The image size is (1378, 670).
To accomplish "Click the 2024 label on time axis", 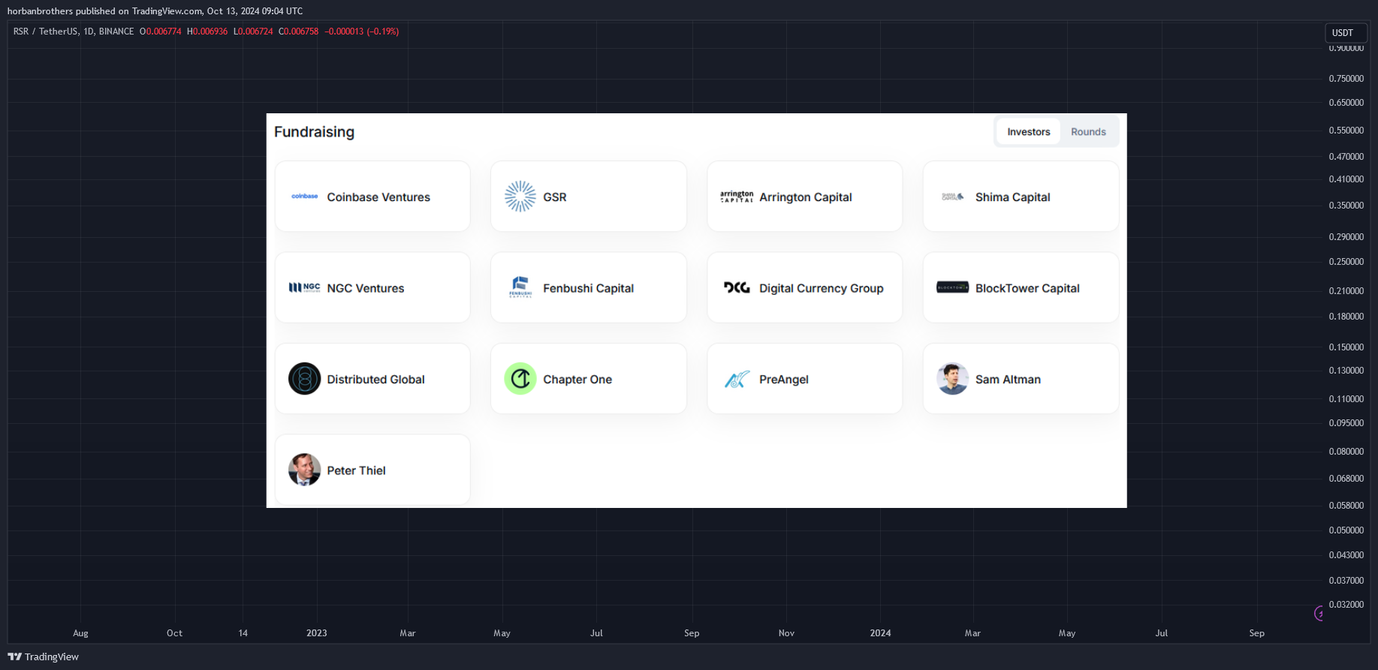I will pos(880,632).
